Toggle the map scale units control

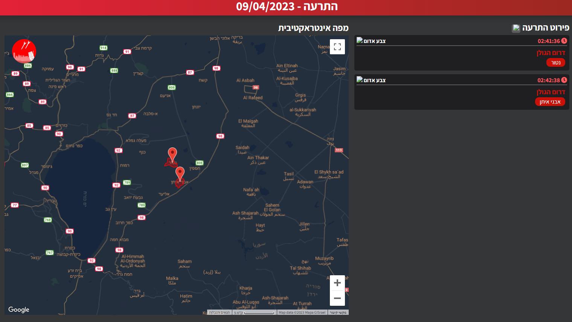254,313
